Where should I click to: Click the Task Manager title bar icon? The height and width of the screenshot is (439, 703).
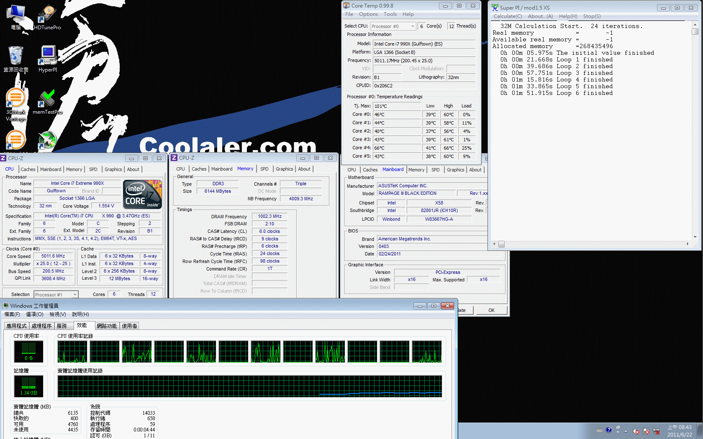(5, 306)
